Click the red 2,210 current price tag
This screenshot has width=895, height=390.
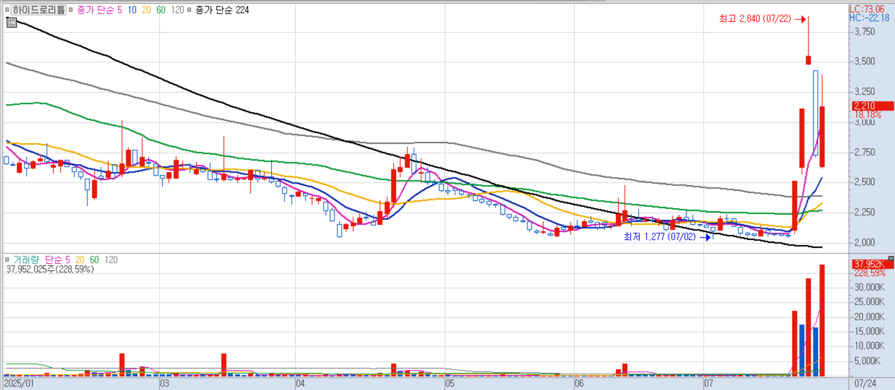coord(873,106)
